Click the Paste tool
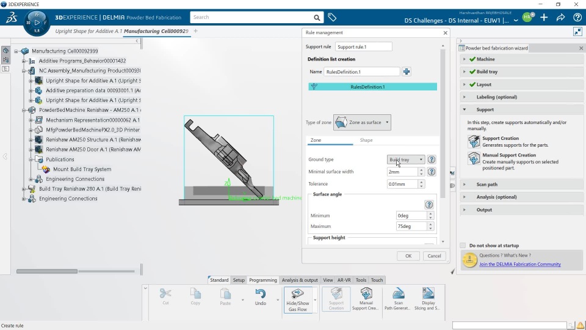Viewport: 586px width, 330px height. [x=225, y=296]
